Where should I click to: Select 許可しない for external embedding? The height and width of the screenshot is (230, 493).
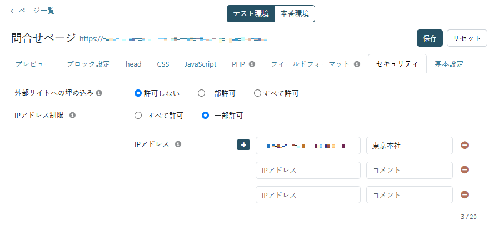coord(138,93)
